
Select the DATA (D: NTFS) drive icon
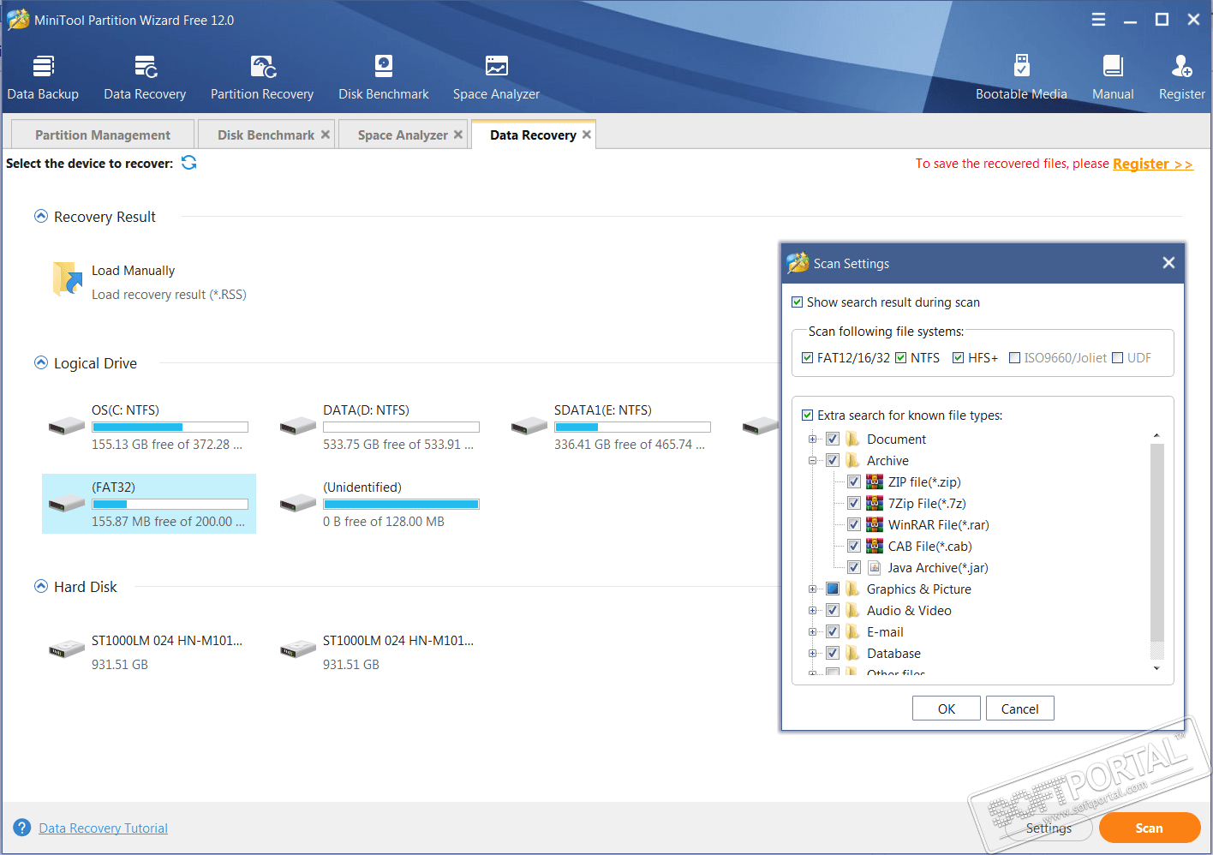pos(298,426)
